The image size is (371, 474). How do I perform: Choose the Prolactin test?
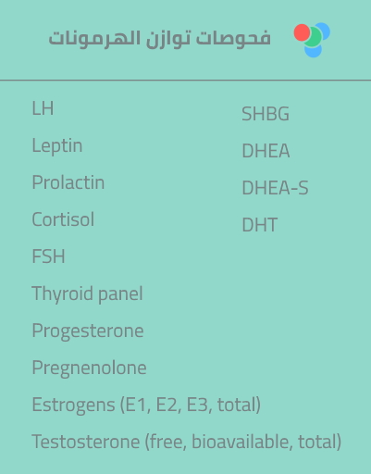(68, 182)
